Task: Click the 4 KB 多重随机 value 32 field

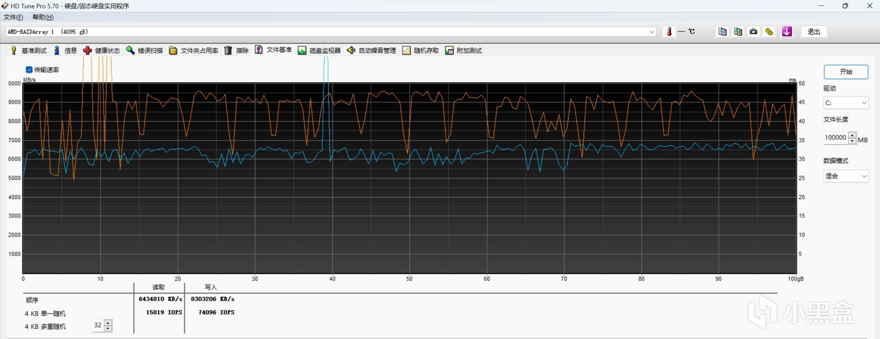Action: click(x=98, y=325)
